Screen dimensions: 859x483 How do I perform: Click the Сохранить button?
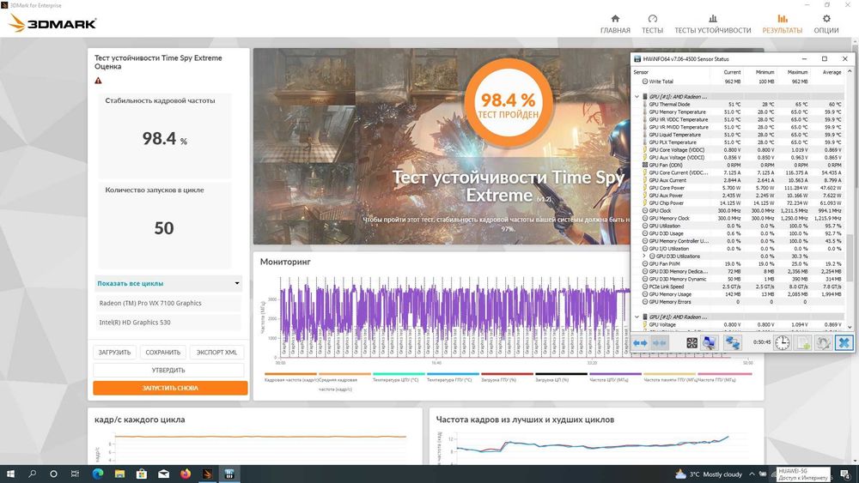[x=162, y=353]
